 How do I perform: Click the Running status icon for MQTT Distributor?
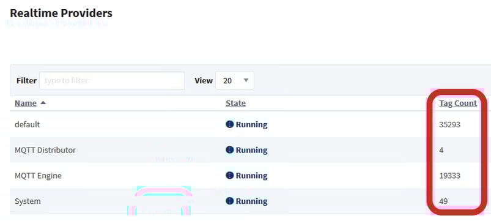tap(229, 150)
